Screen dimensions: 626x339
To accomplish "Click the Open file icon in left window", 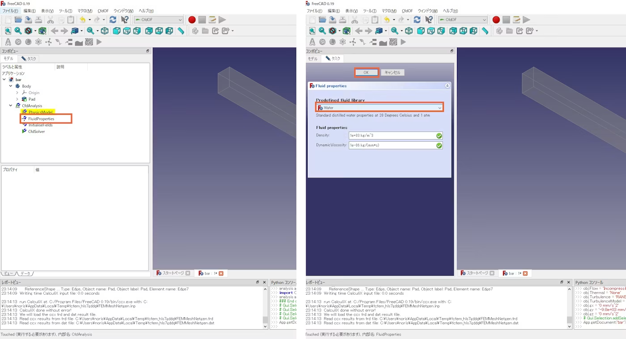I will [18, 20].
